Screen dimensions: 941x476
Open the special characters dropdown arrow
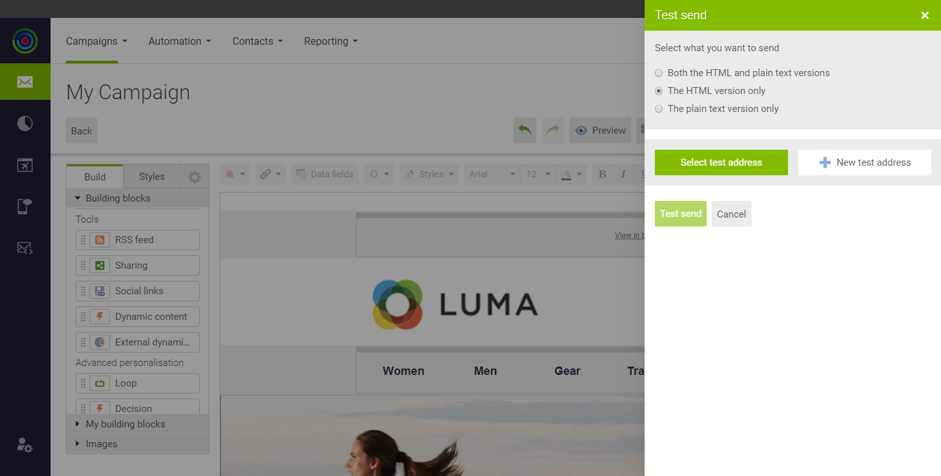pyautogui.click(x=387, y=174)
